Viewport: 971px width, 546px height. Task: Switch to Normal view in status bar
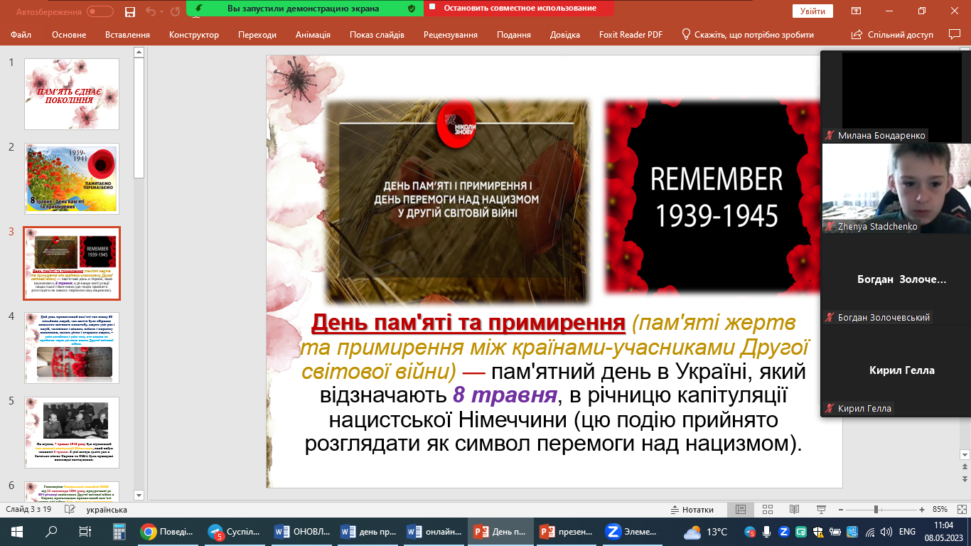point(741,510)
